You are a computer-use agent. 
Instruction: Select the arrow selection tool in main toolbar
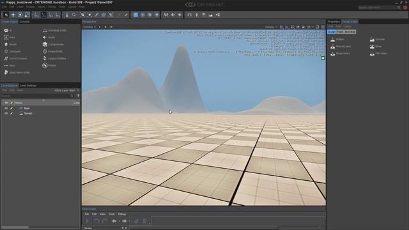coord(6,15)
